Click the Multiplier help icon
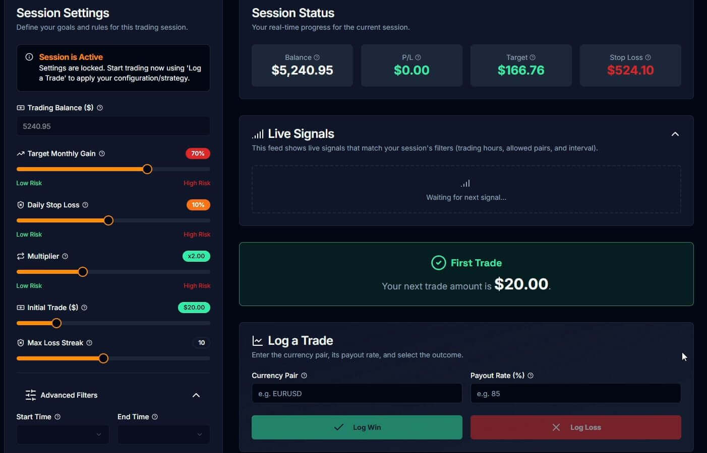Image resolution: width=707 pixels, height=453 pixels. 65,256
